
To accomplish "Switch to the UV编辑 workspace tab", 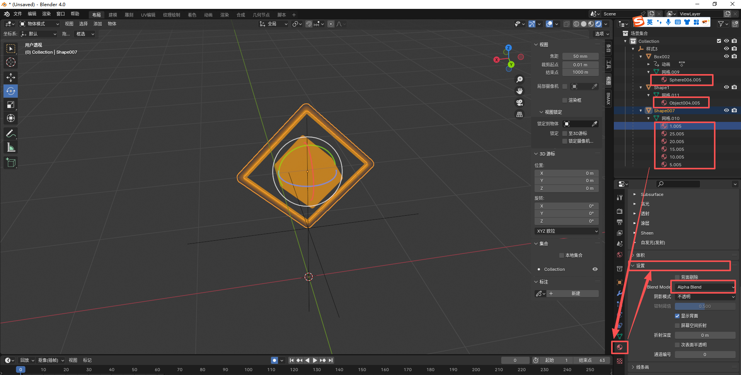I will pyautogui.click(x=148, y=15).
